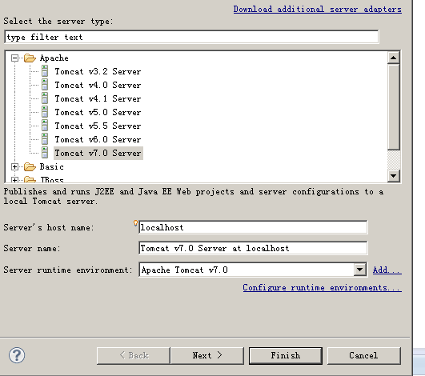Select the Tomcat v4.1 Server icon
Image resolution: width=425 pixels, height=376 pixels.
[x=45, y=98]
